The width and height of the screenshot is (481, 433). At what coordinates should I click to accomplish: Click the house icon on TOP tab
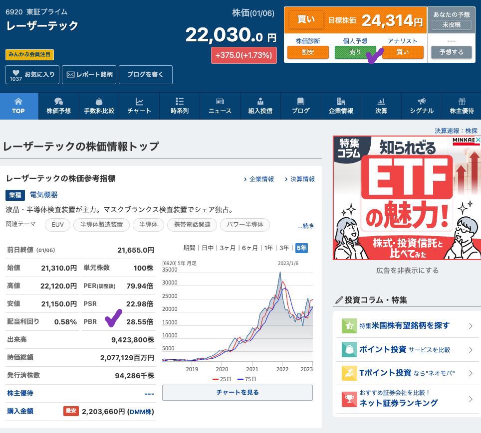coord(18,101)
